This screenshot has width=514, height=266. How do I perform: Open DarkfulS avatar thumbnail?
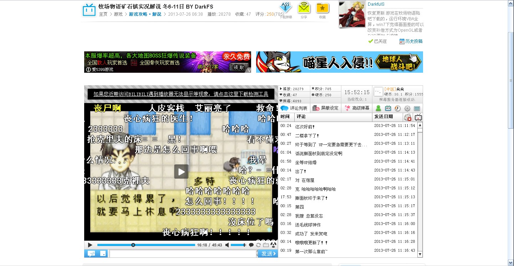coord(352,14)
